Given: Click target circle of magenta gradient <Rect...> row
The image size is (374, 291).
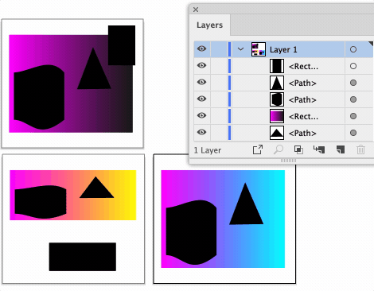Looking at the screenshot, I should click(353, 116).
